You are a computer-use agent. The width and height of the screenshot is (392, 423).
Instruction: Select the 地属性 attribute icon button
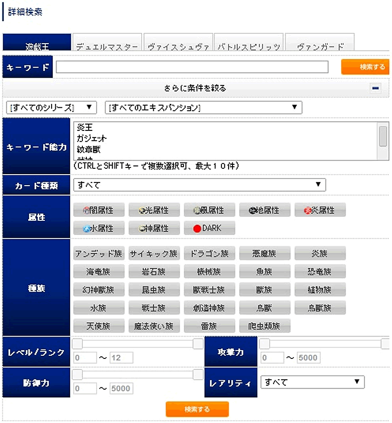click(x=265, y=210)
